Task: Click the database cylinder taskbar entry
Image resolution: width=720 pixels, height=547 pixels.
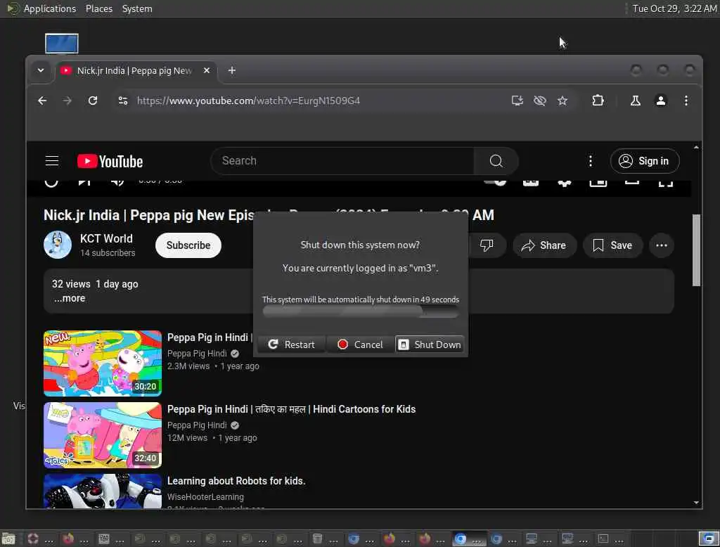Action: point(325,539)
